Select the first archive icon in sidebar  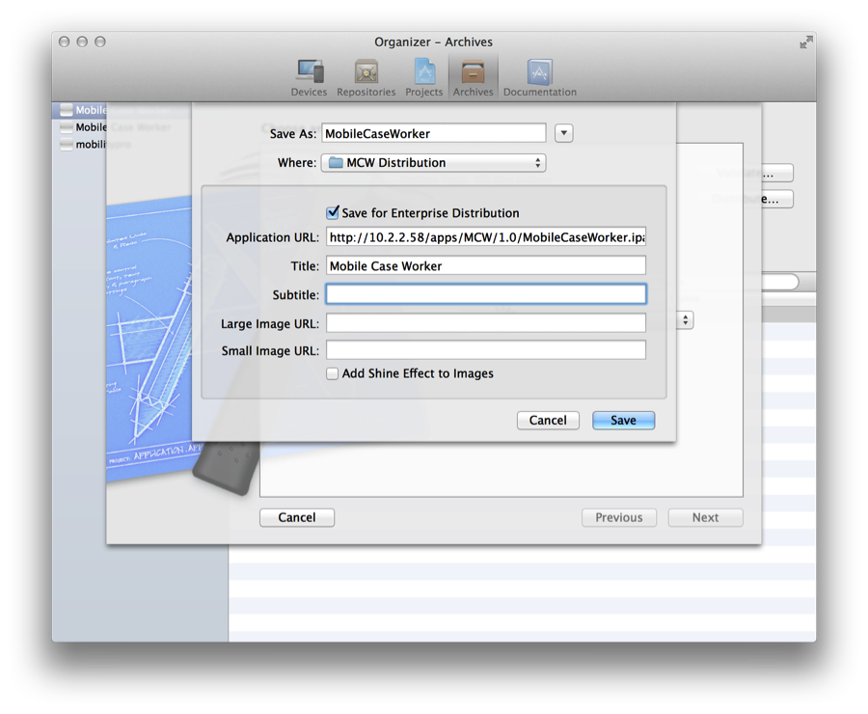click(67, 111)
